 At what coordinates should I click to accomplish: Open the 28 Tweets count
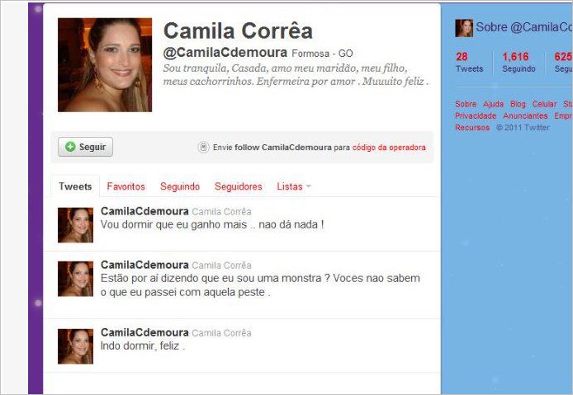(x=469, y=63)
